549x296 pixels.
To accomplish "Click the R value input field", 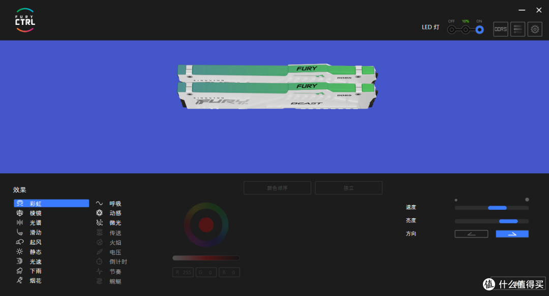I will point(183,272).
